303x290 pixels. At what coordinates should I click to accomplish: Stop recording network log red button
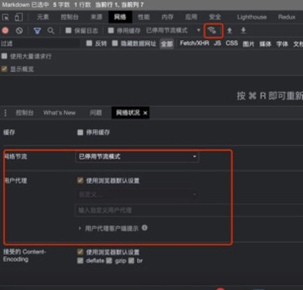[5, 31]
